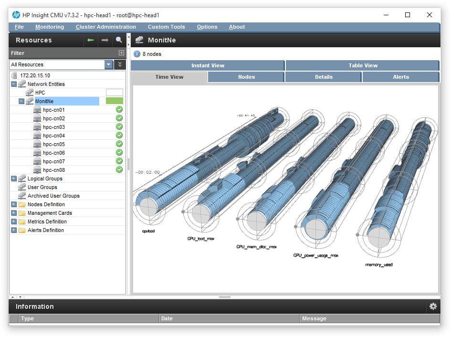Click the memory_used tube in Time View
The height and width of the screenshot is (337, 451).
point(400,184)
